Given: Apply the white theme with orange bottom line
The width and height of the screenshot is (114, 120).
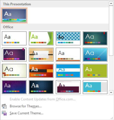Looking at the screenshot, I should coord(68,55).
